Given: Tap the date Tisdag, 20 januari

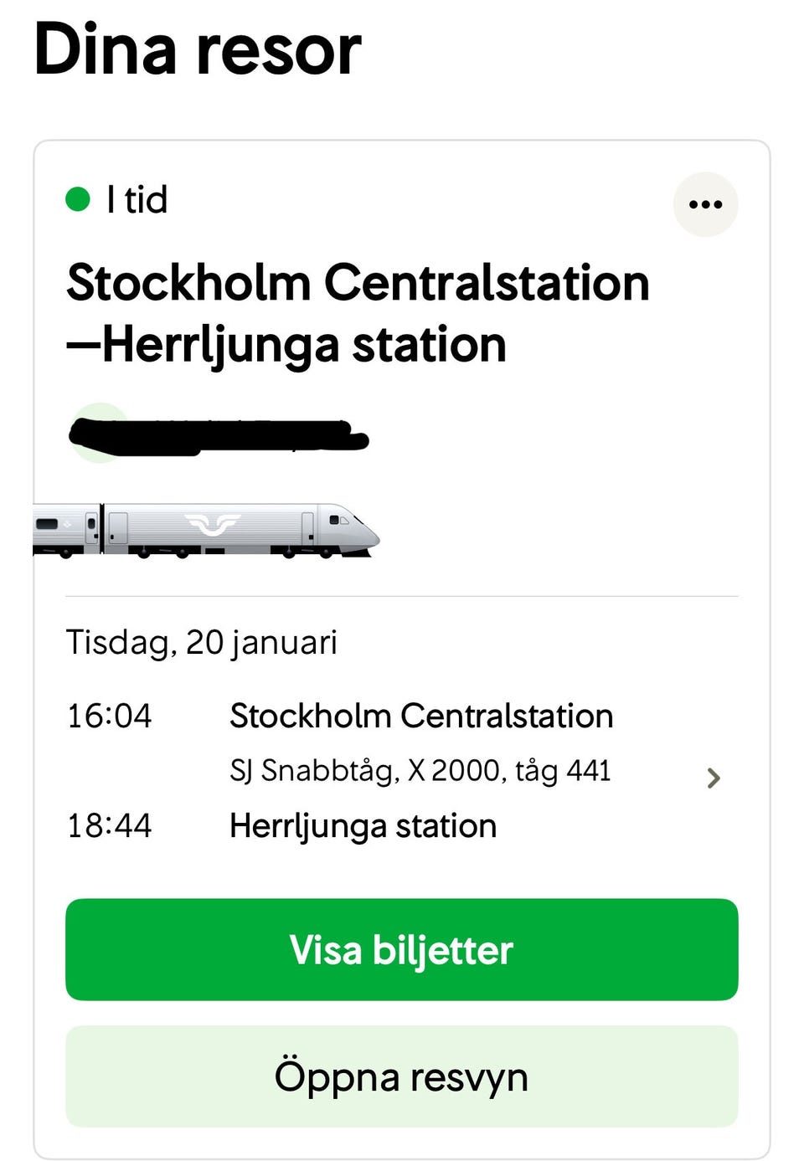Looking at the screenshot, I should click(x=202, y=643).
